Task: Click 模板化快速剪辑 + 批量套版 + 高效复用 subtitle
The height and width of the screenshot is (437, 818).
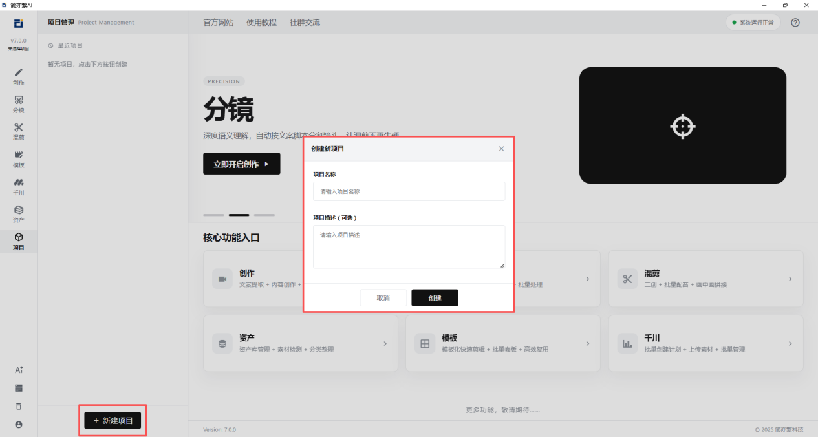Action: point(495,349)
